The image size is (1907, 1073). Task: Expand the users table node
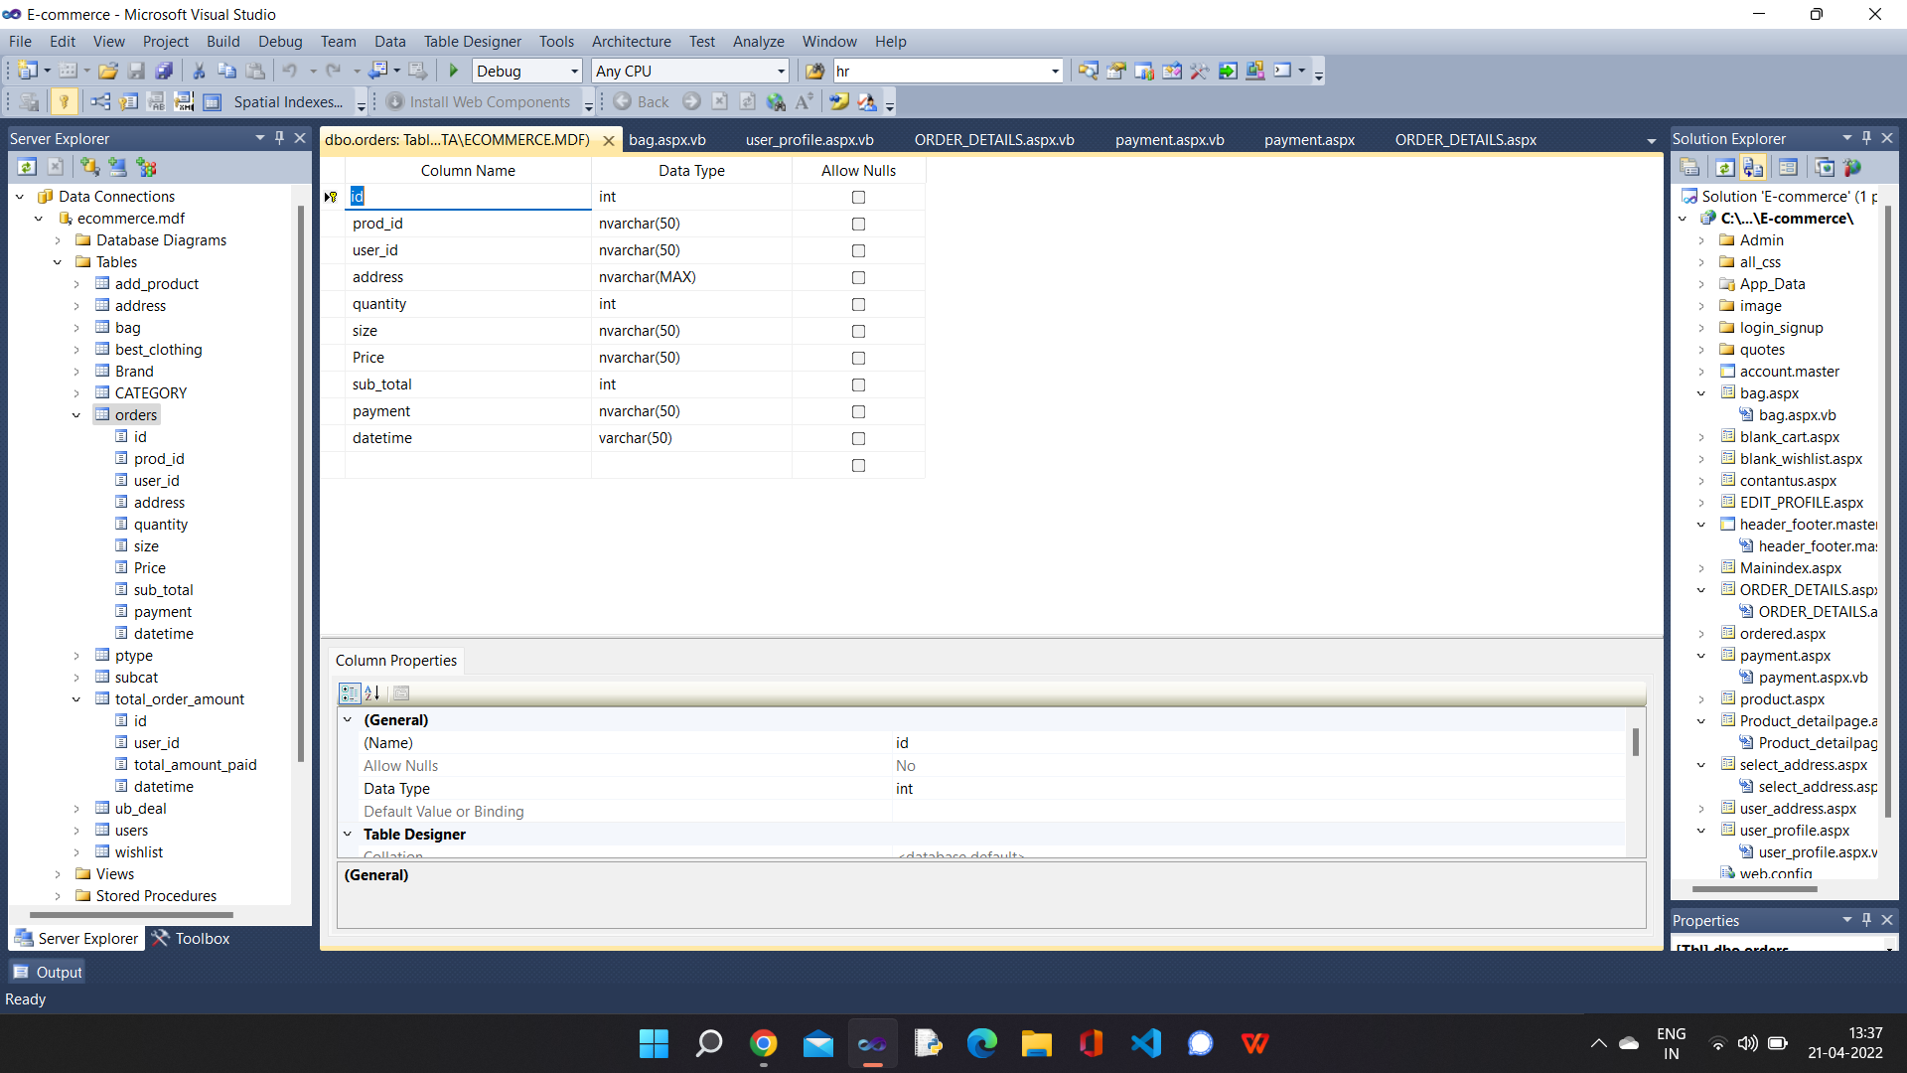click(75, 831)
